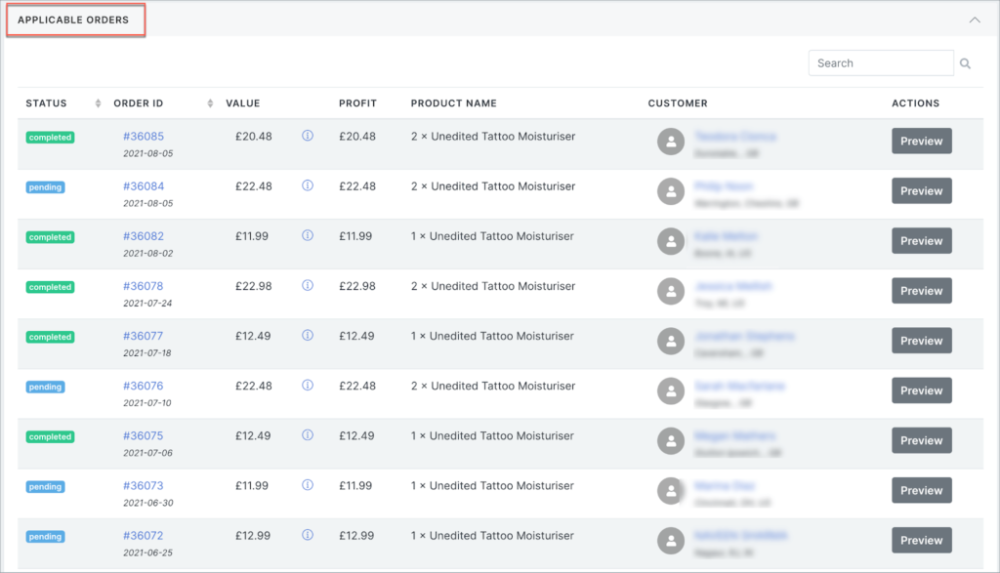Preview order #36085
This screenshot has height=573, width=1000.
point(921,142)
